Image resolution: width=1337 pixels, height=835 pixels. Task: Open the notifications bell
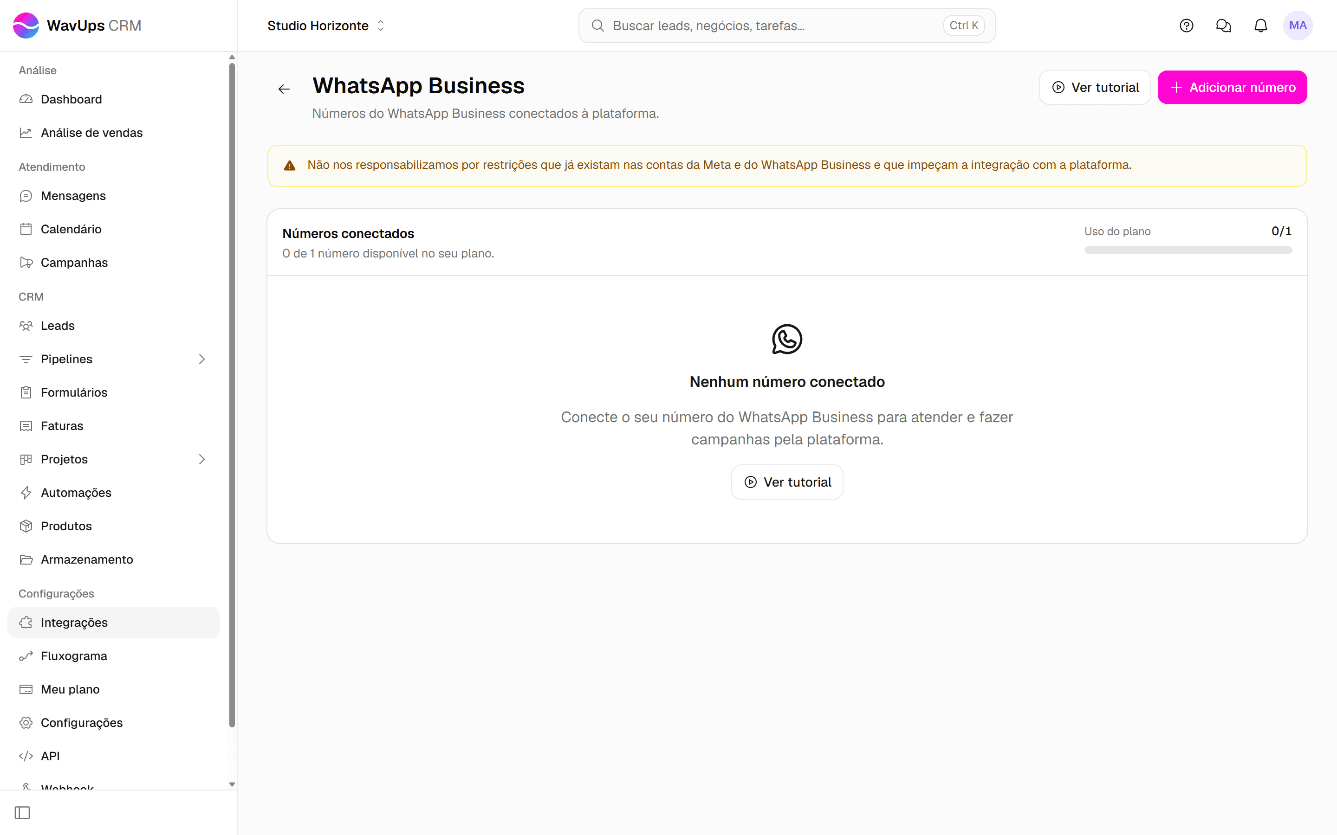1260,26
